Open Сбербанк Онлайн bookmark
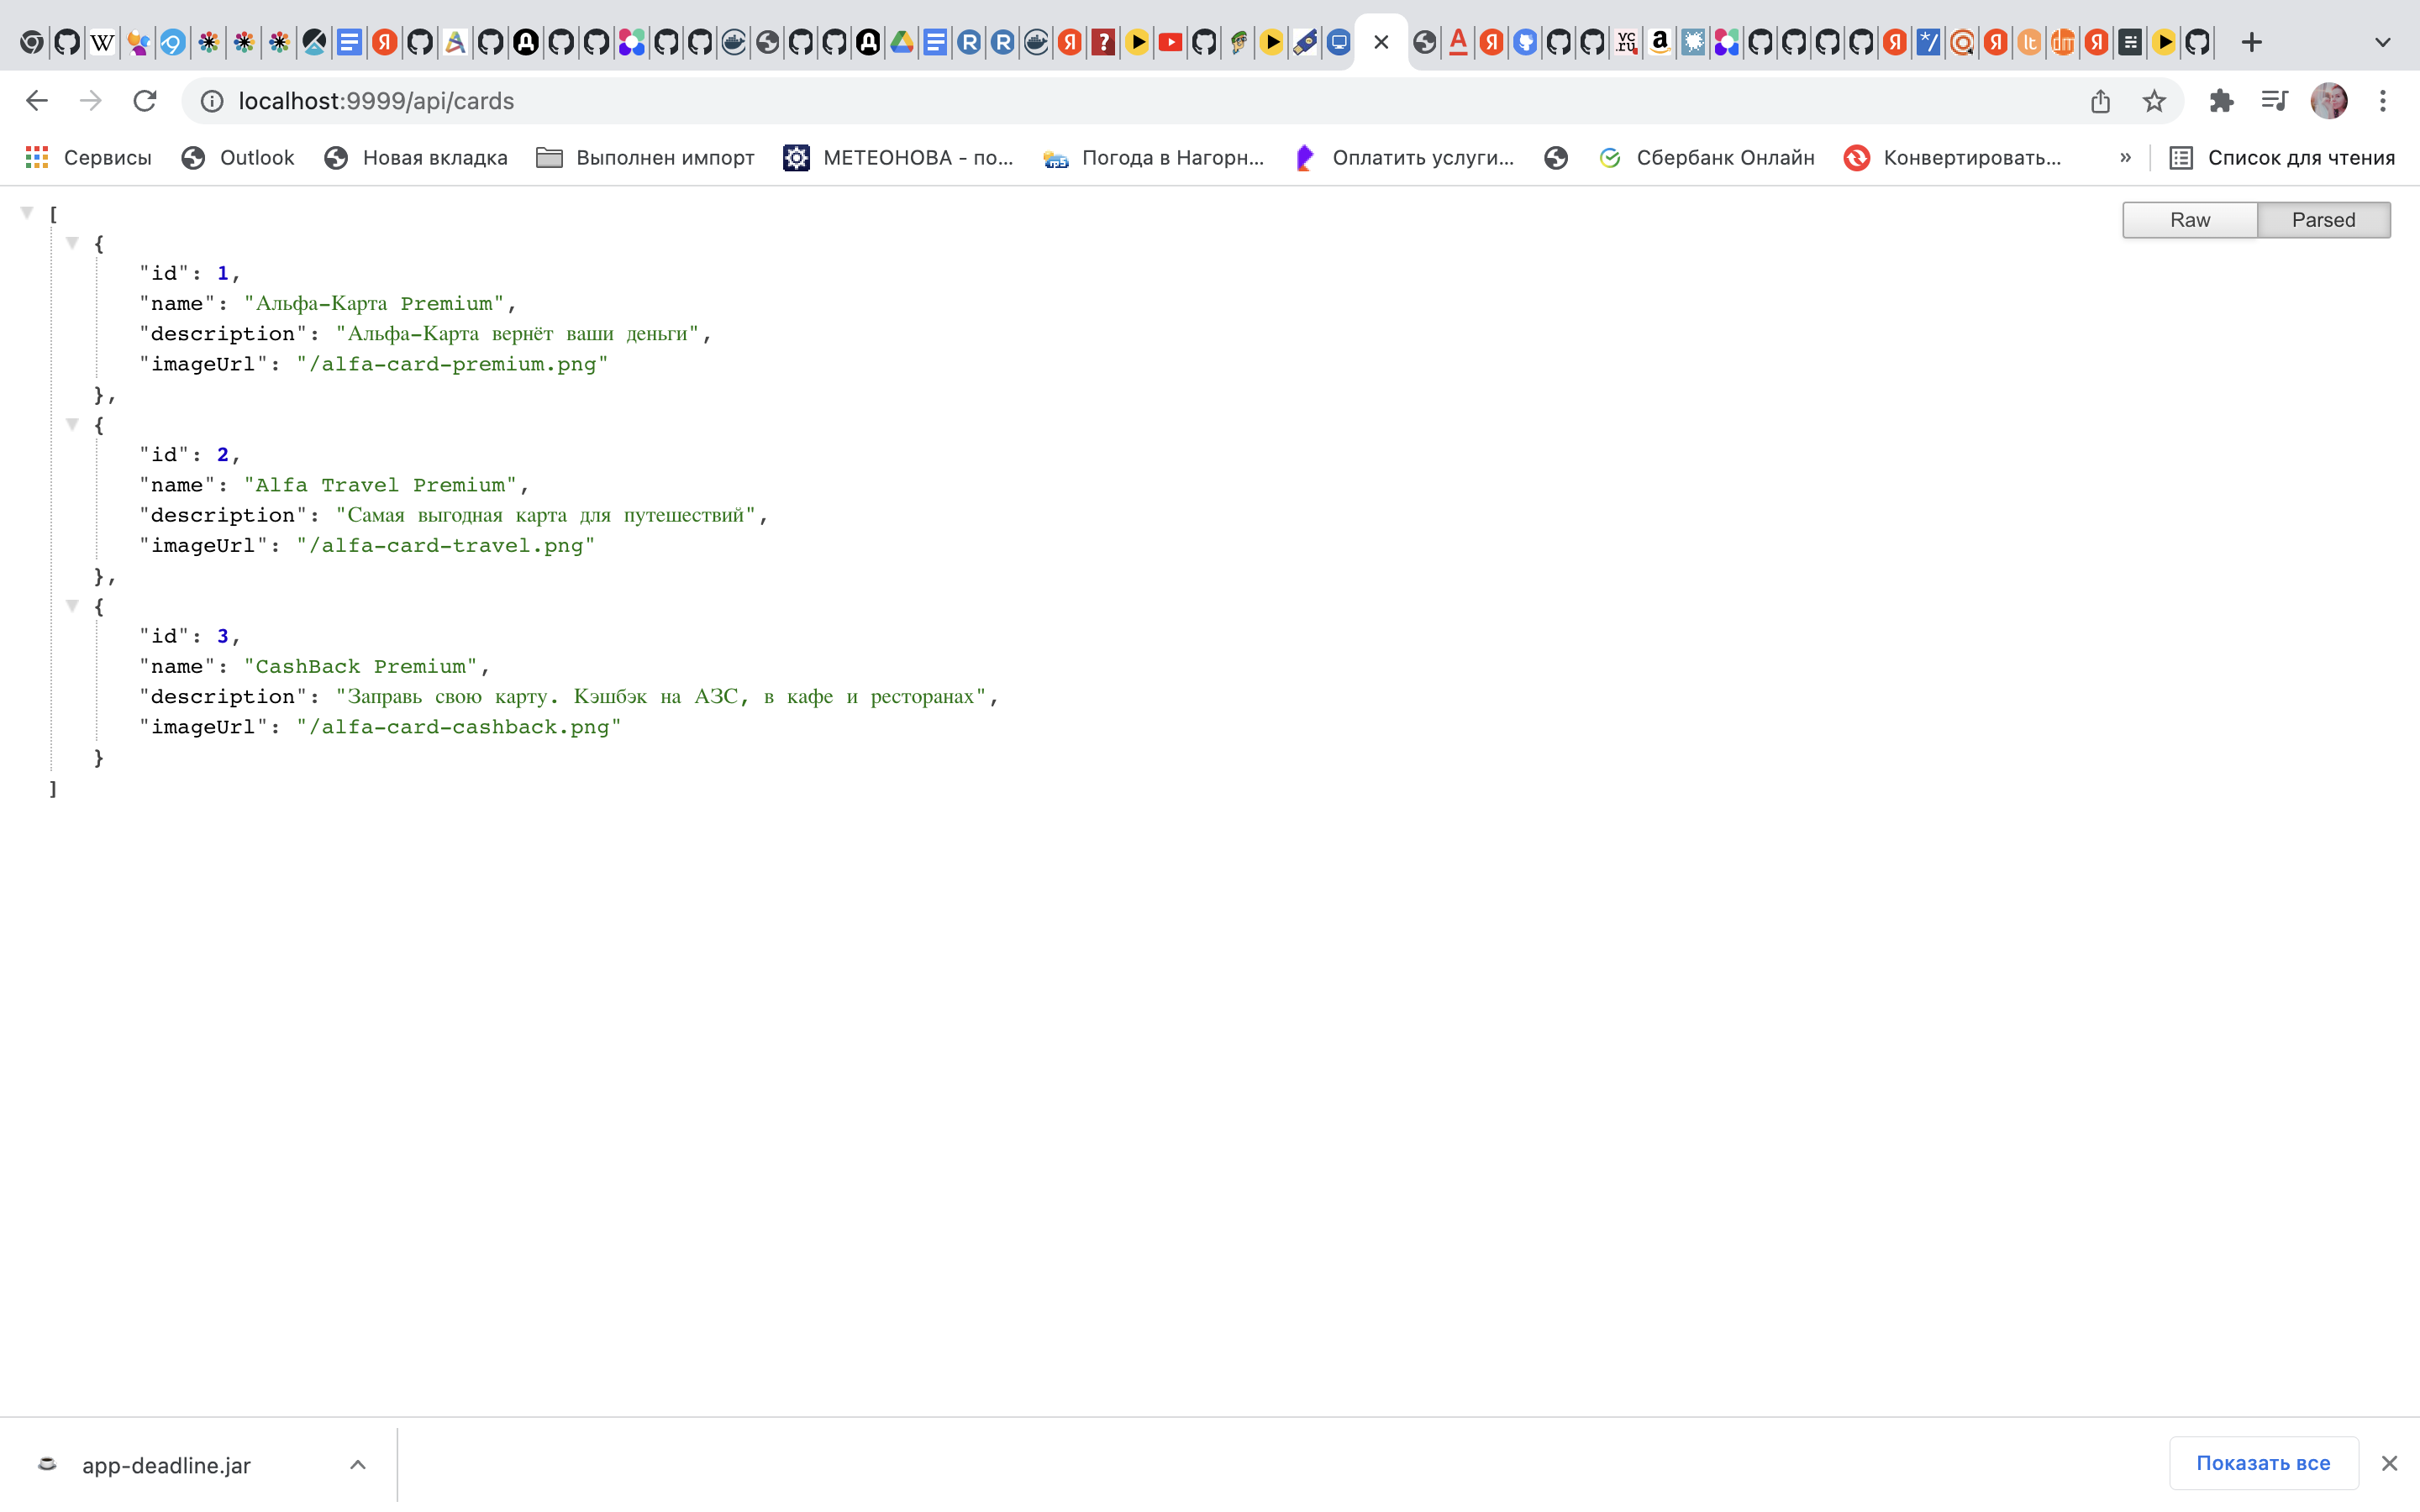Image resolution: width=2420 pixels, height=1512 pixels. pyautogui.click(x=1707, y=158)
